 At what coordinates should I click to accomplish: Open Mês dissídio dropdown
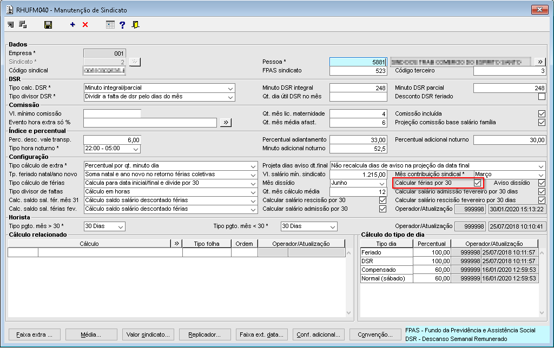(382, 183)
